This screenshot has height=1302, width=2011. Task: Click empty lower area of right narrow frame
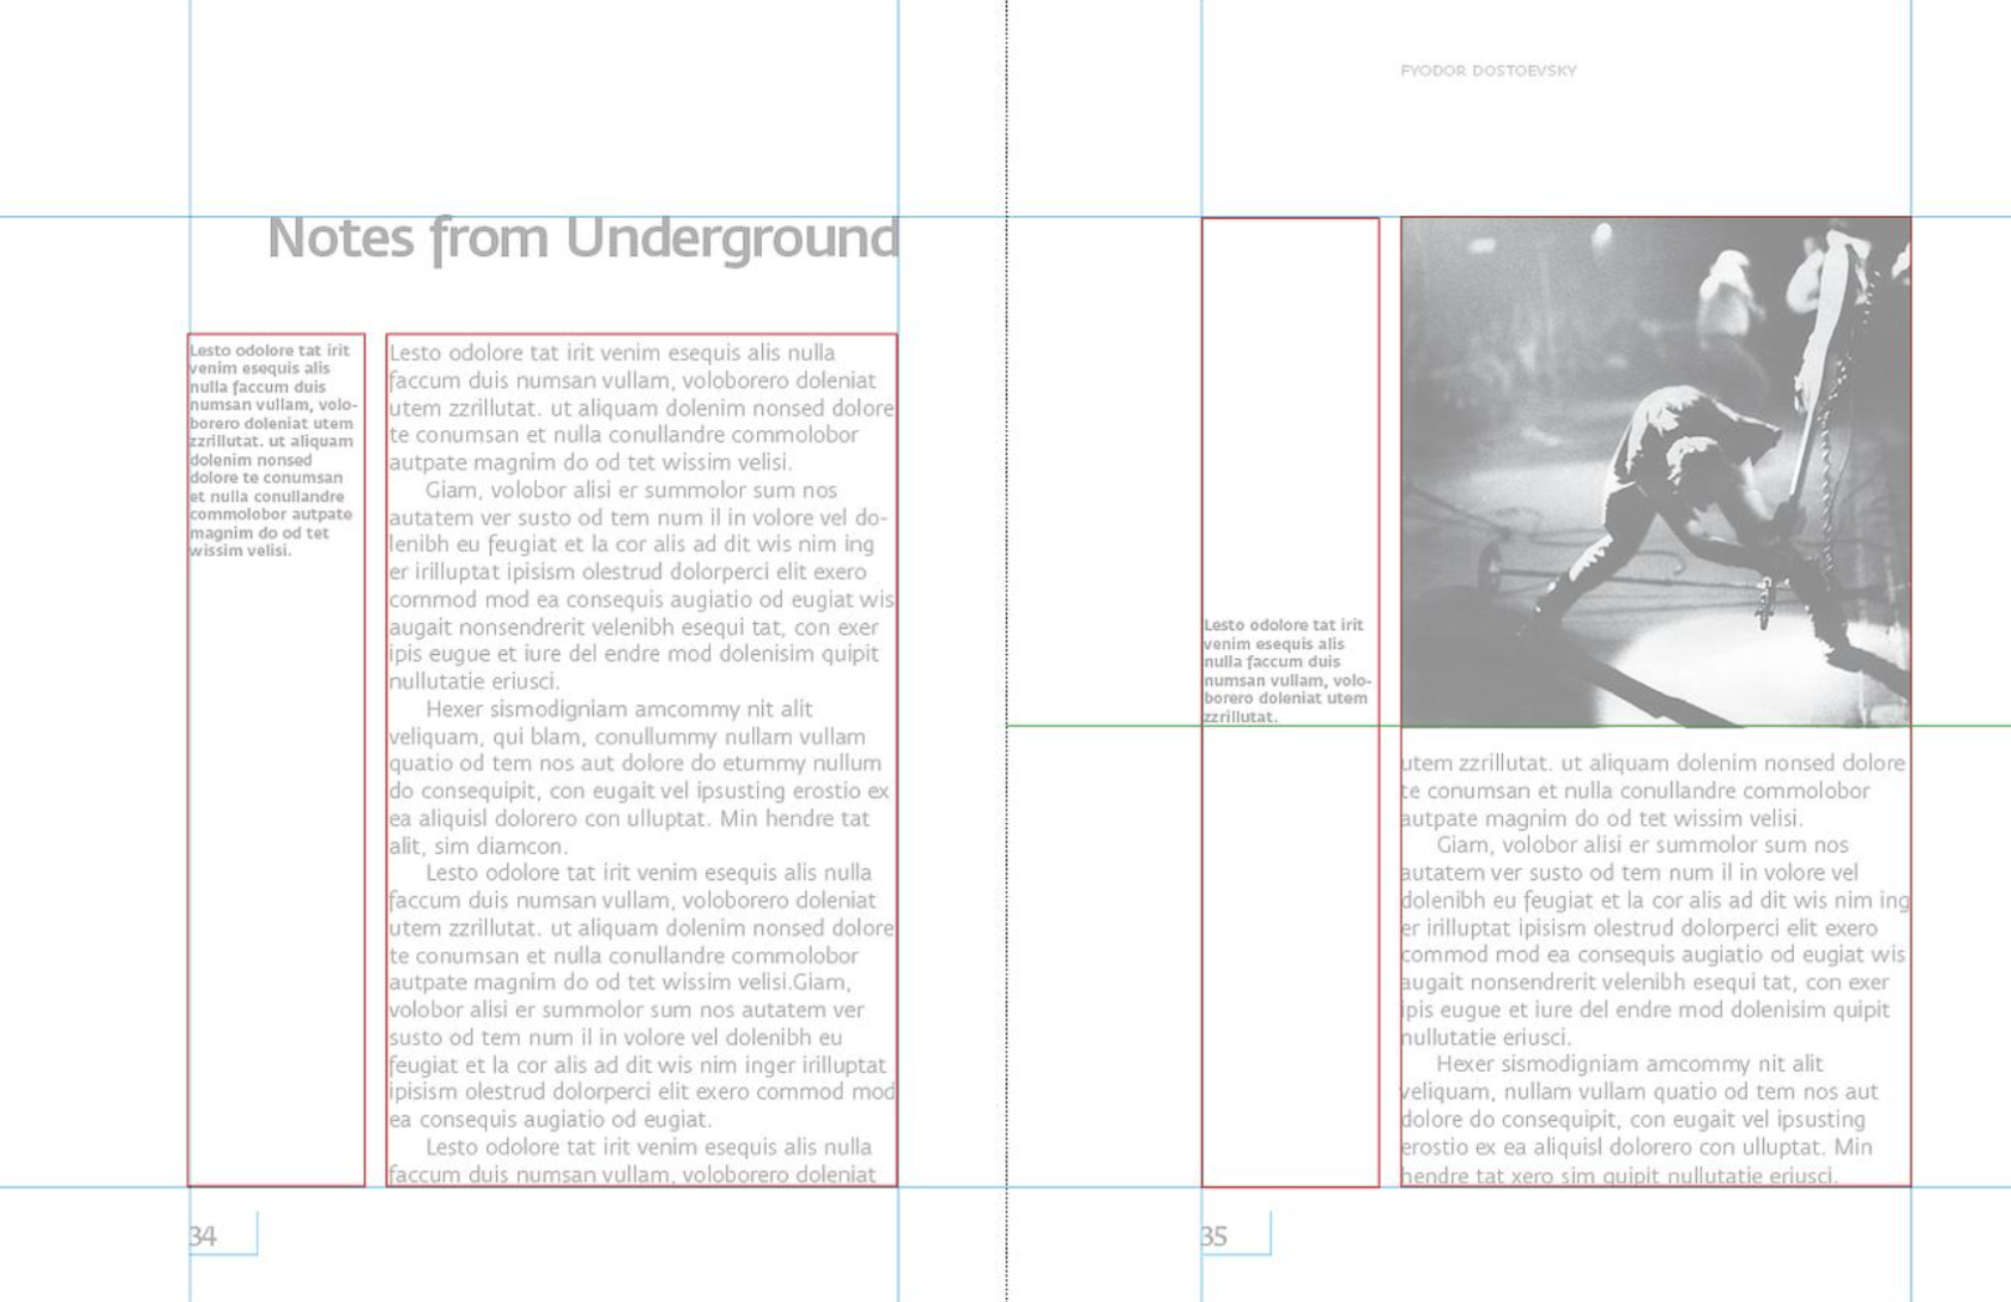(1290, 956)
